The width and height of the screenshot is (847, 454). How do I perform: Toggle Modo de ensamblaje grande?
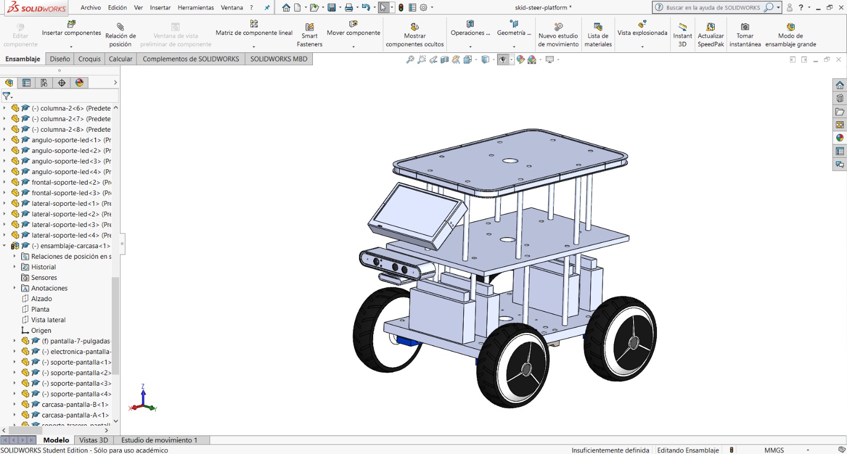click(790, 27)
